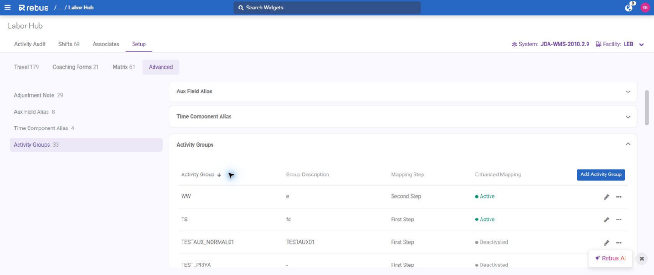Select the Advanced sub-tab

coord(161,67)
